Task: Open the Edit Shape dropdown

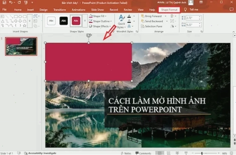Action: pos(36,16)
